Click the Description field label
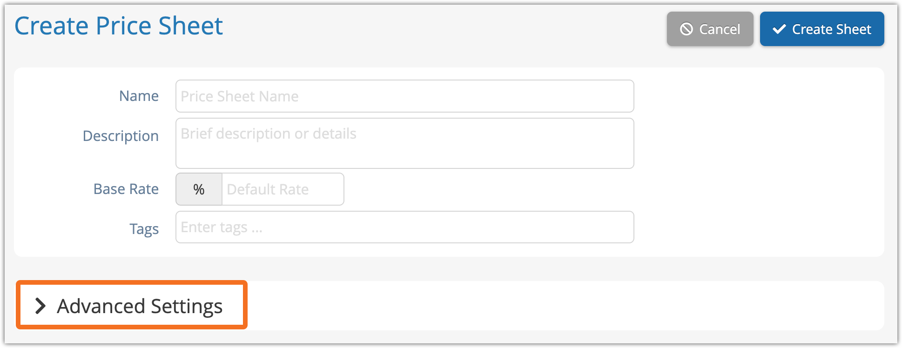Viewport: 902px width, 348px height. click(x=121, y=136)
